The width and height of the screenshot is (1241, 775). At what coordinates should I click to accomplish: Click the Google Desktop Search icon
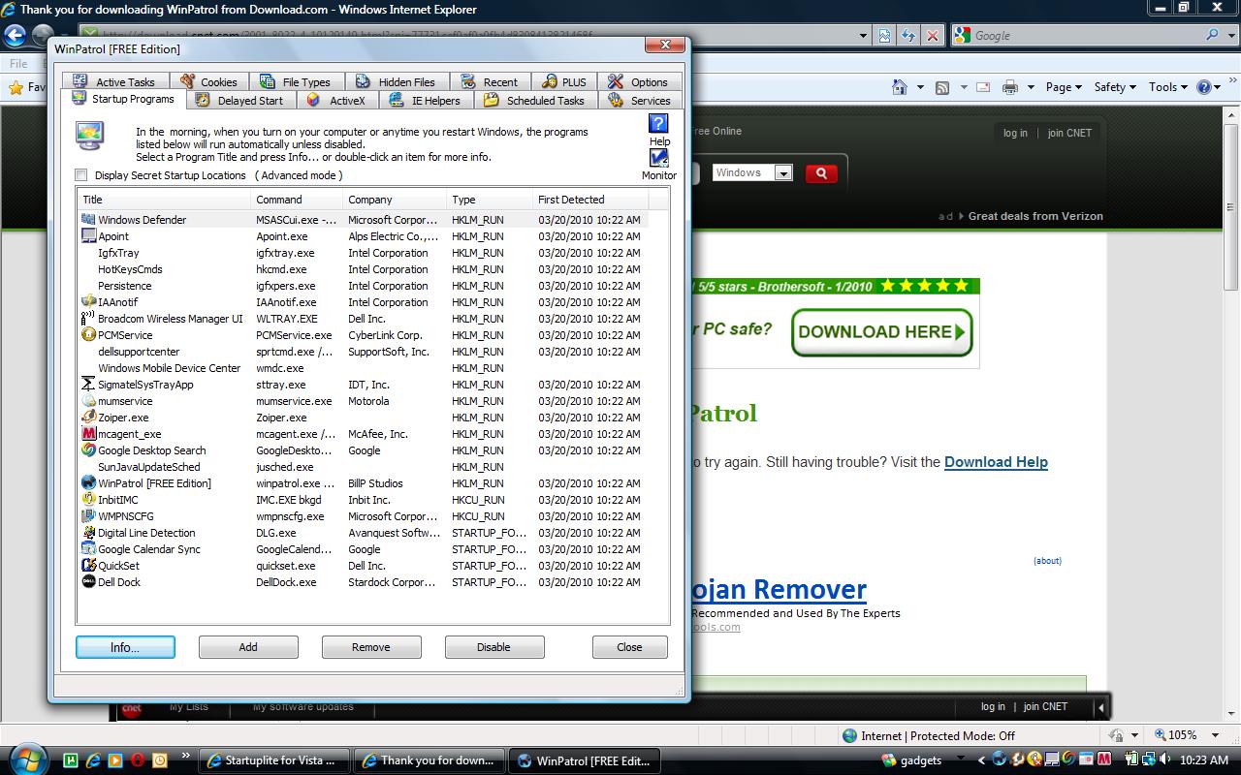click(x=89, y=450)
